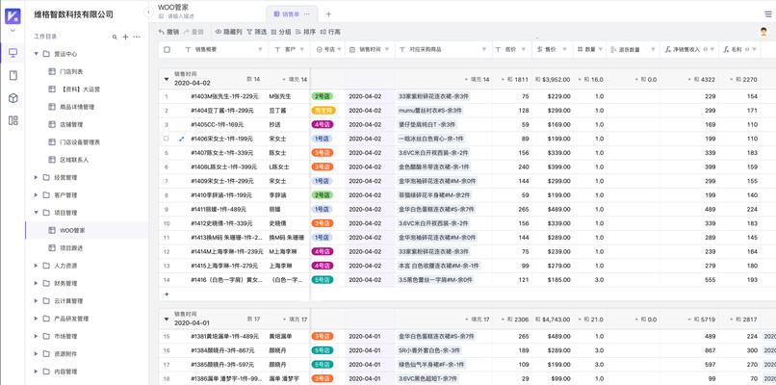This screenshot has height=385, width=776.
Task: Click cell #1404豆丁酱-1件-299元
Action: pos(221,111)
